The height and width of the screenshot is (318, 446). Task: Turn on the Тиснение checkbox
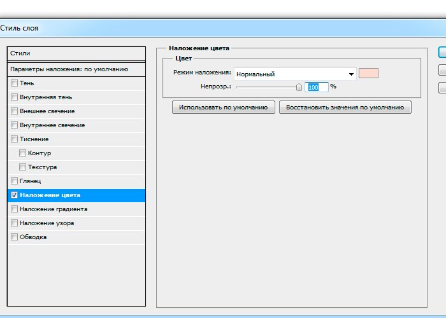click(14, 139)
